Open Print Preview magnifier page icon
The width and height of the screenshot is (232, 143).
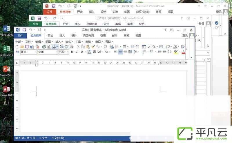click(x=49, y=47)
